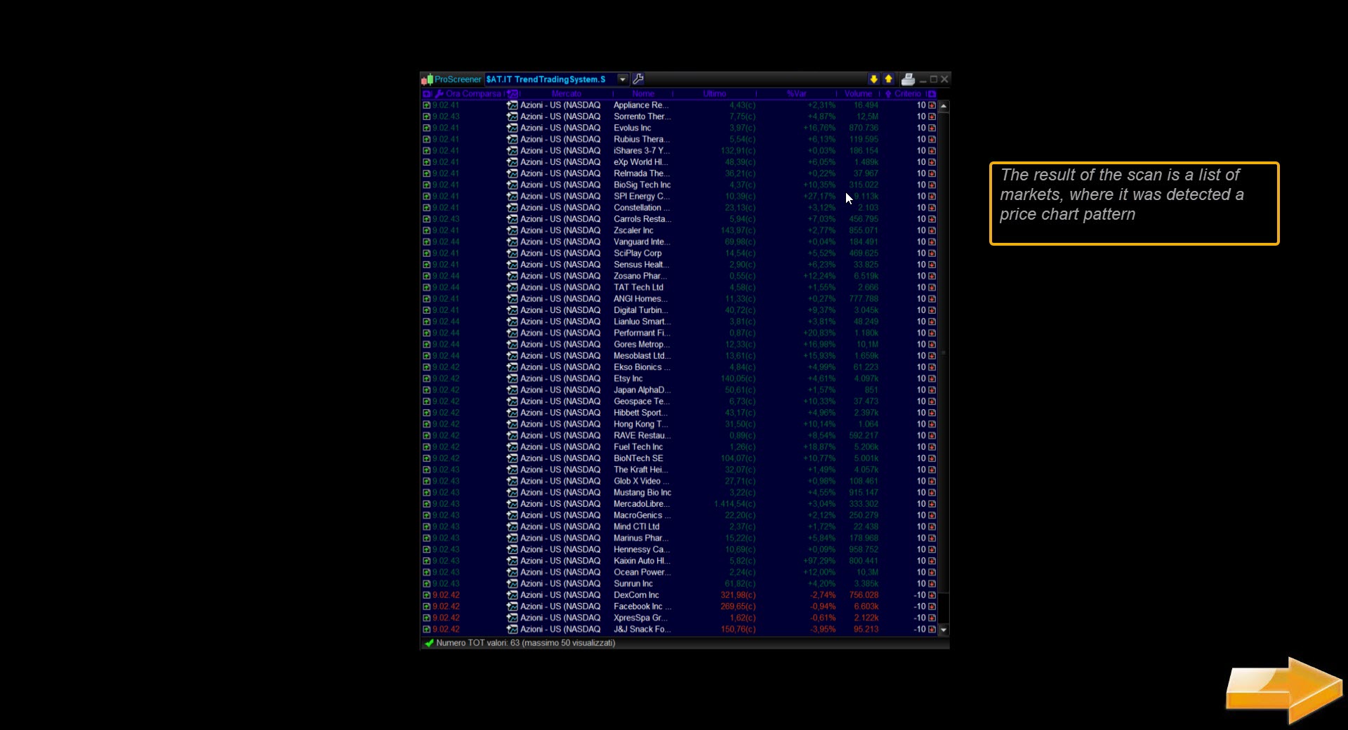The image size is (1348, 730).
Task: Click red right-edge icon of MercadoLibre row
Action: point(932,504)
